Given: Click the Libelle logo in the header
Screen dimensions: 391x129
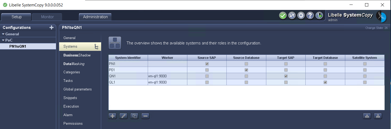Looking at the screenshot, I should click(381, 17).
